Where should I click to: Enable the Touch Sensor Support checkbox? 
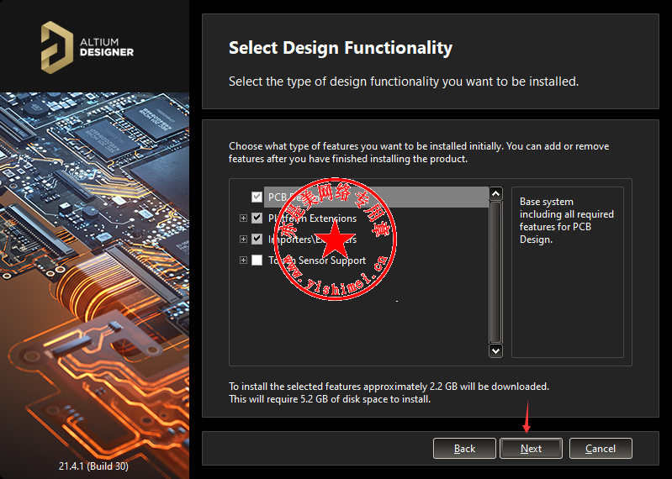click(x=257, y=260)
